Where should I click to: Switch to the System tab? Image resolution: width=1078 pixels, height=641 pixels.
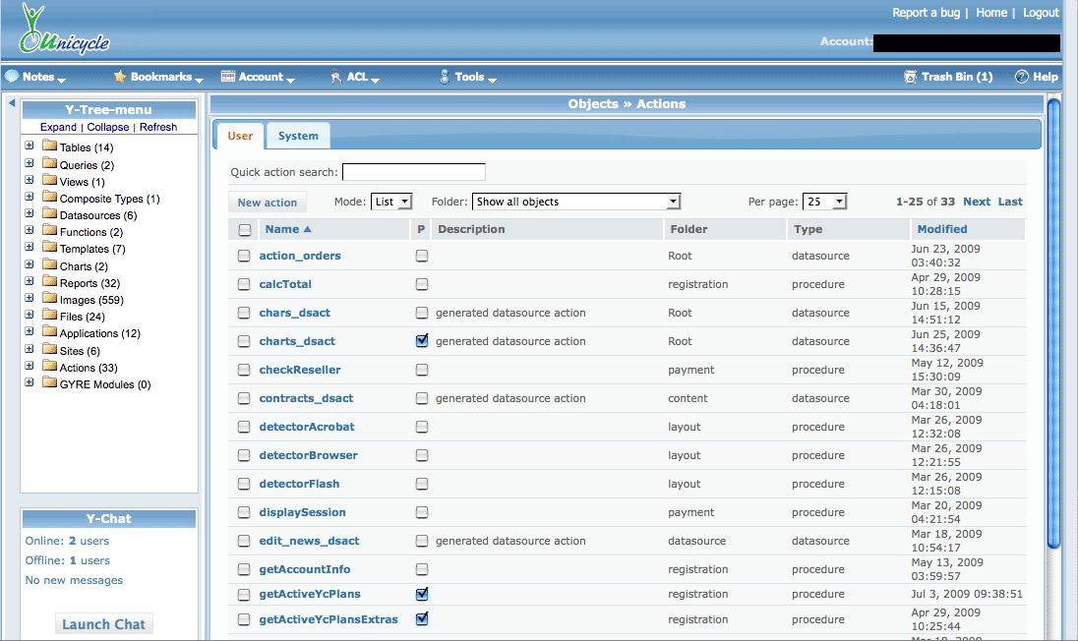point(297,136)
